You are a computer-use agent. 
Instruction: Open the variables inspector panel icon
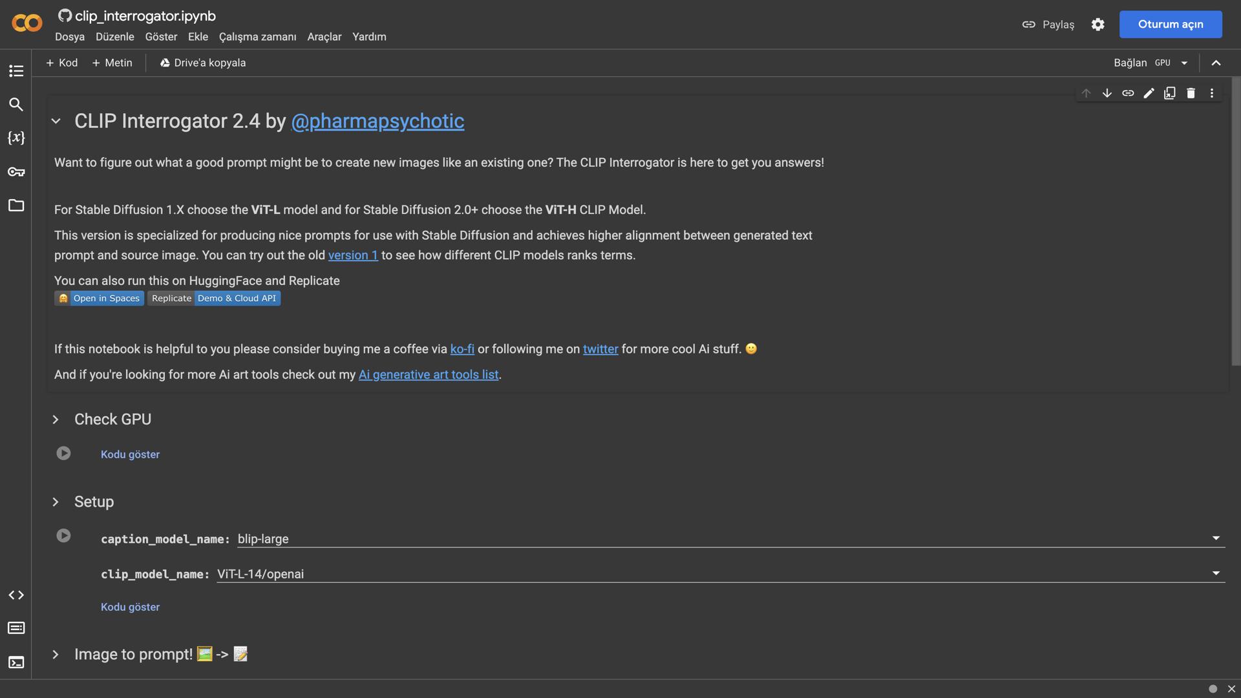point(16,138)
